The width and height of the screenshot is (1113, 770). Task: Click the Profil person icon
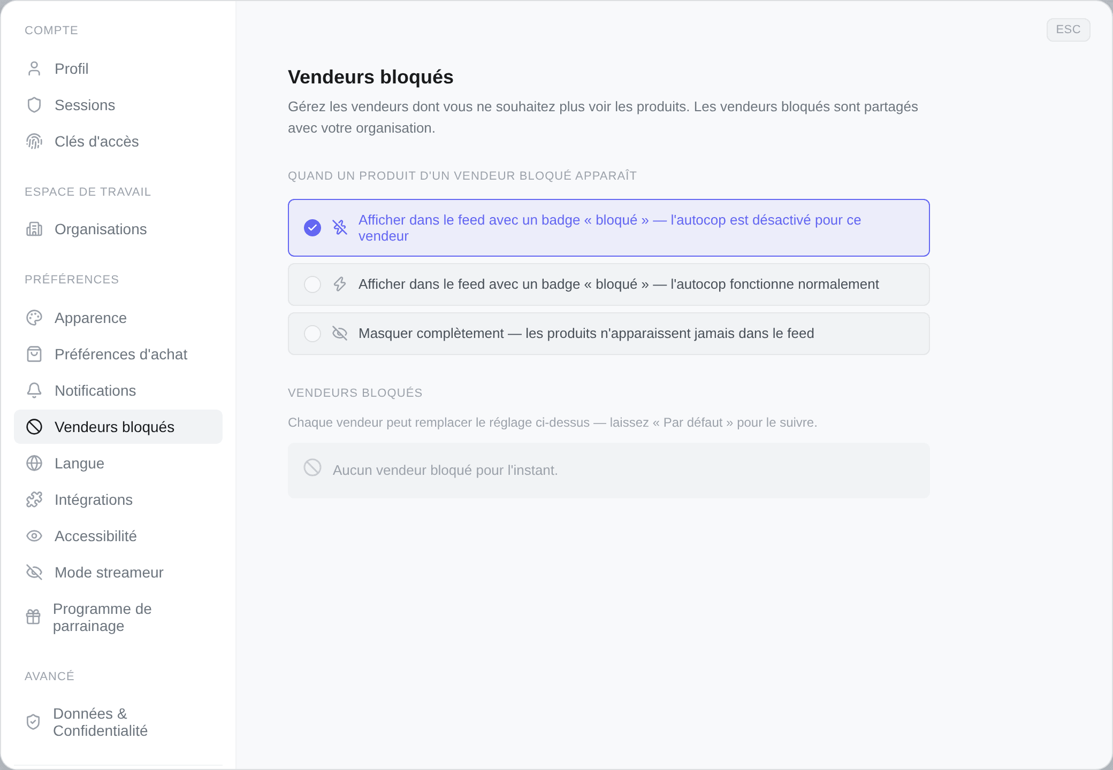(x=34, y=68)
